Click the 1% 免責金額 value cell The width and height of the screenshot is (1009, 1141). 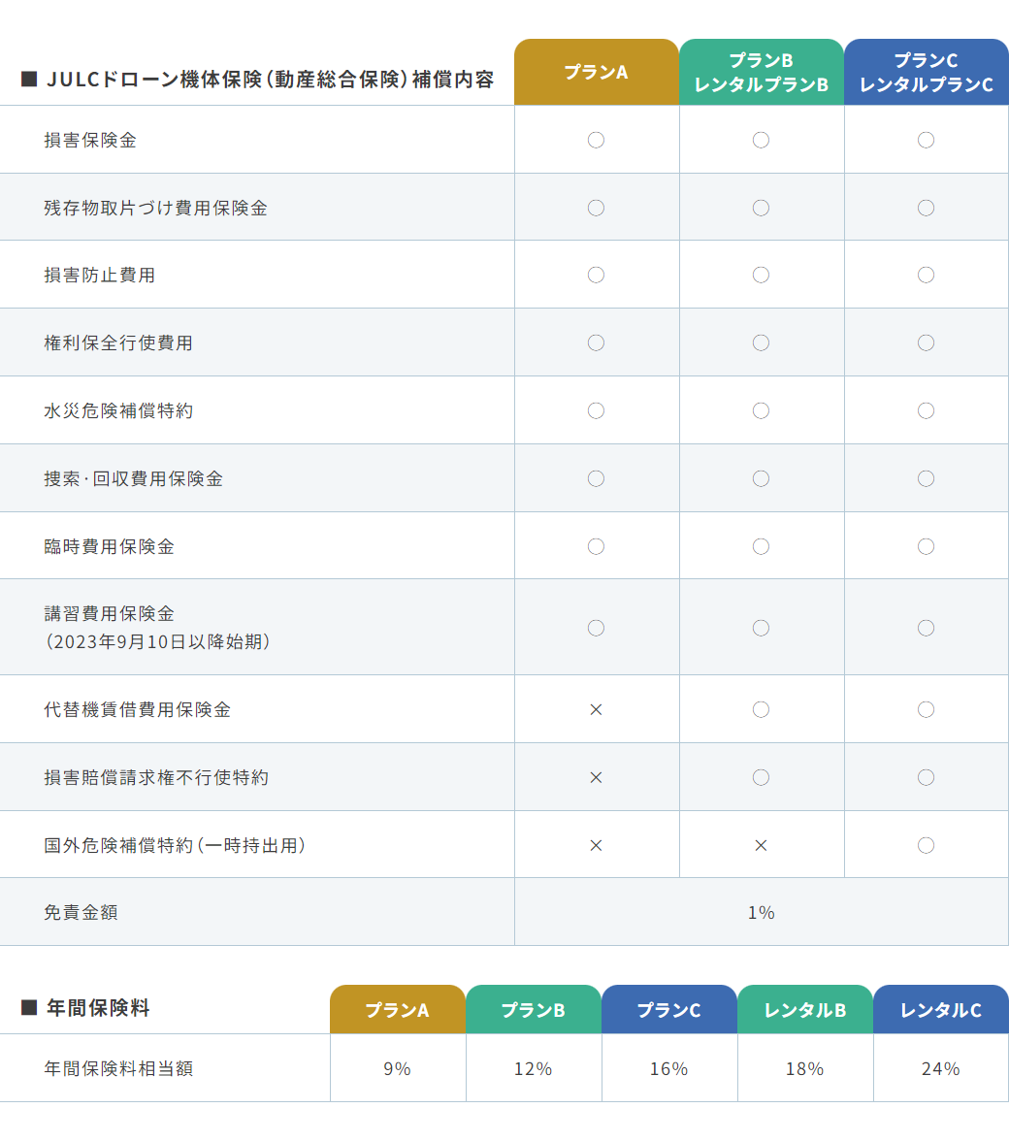pyautogui.click(x=761, y=912)
